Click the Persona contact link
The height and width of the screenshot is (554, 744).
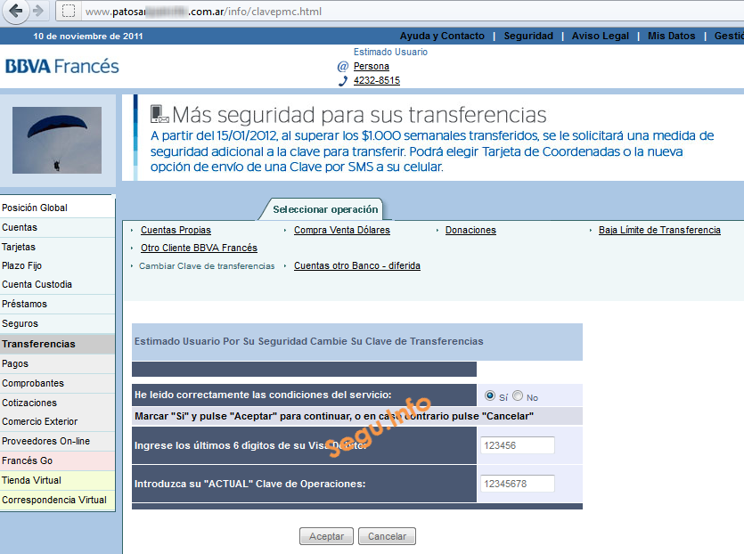(x=371, y=67)
